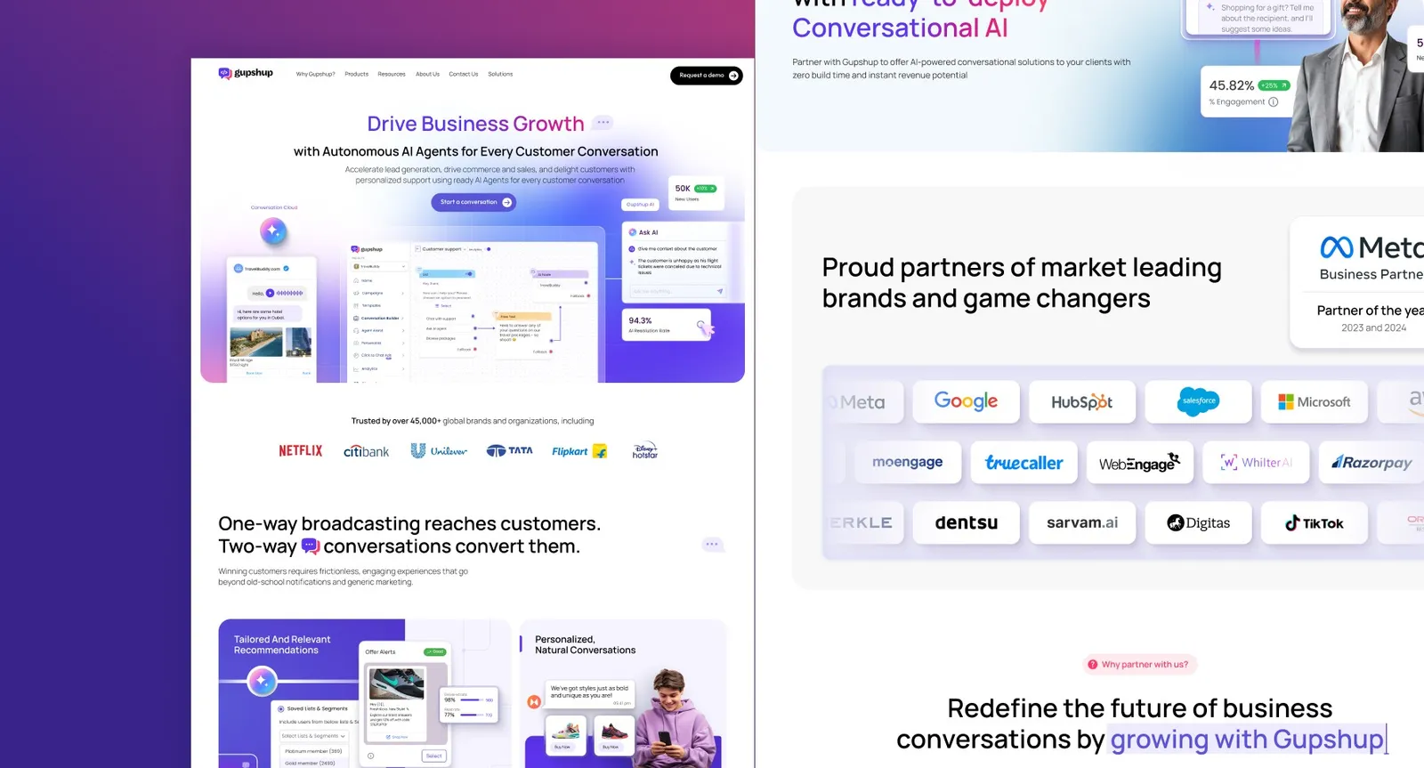Click the 94.3% AI Resolution Rate card
Viewport: 1424px width, 768px height.
coord(667,325)
